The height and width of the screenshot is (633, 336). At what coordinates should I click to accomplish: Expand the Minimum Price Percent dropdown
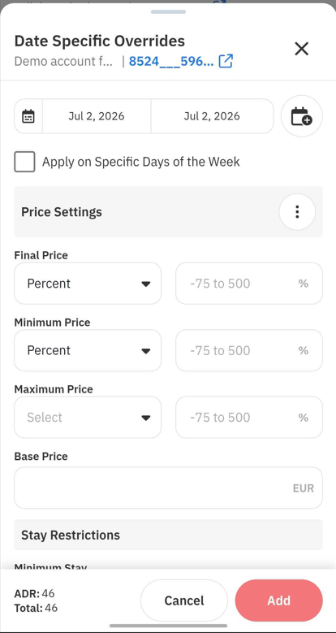(x=88, y=350)
